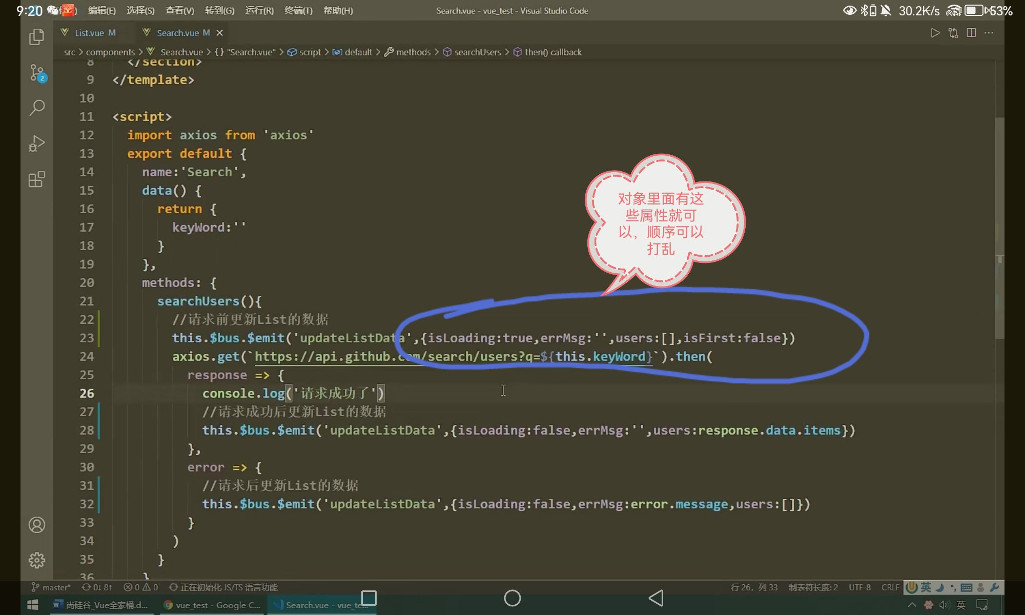The height and width of the screenshot is (615, 1025).
Task: Click the editor vertical scrollbar
Action: click(999, 225)
